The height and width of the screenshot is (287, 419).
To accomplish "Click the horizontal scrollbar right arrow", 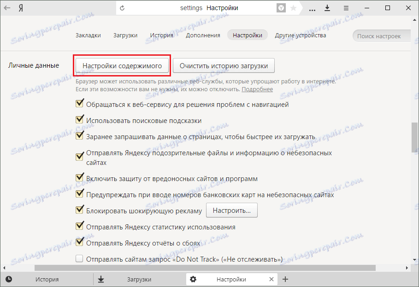I will pyautogui.click(x=407, y=268).
